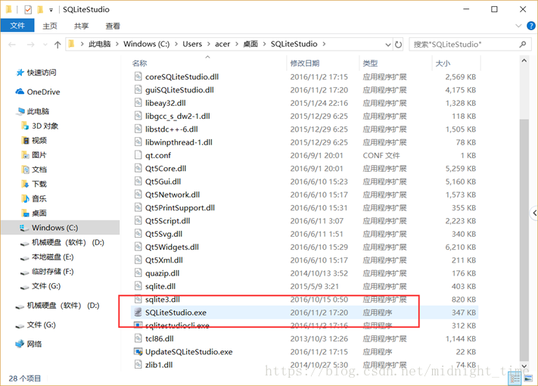Navigate to 桌面 in breadcrumb
Screen dimensions: 538x386
click(250, 44)
